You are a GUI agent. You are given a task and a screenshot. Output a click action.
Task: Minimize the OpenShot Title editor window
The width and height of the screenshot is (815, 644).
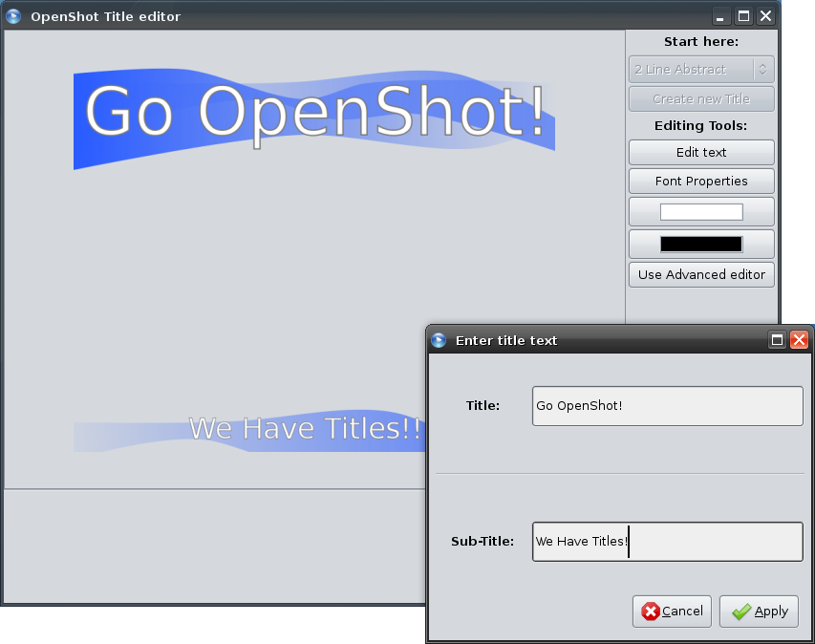click(720, 16)
